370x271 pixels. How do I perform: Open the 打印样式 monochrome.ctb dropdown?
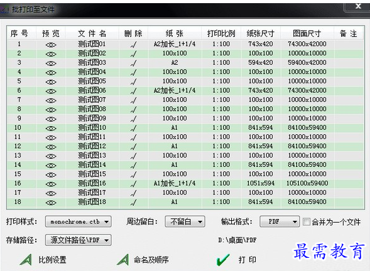pos(78,221)
